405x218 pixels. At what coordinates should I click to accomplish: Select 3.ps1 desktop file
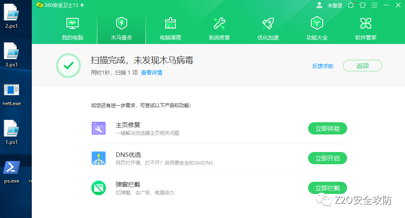click(11, 55)
